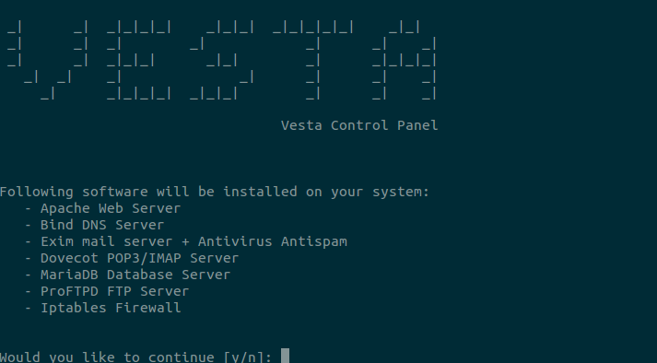This screenshot has width=657, height=363.
Task: Click the 'Apache Web Server' line
Action: (111, 208)
